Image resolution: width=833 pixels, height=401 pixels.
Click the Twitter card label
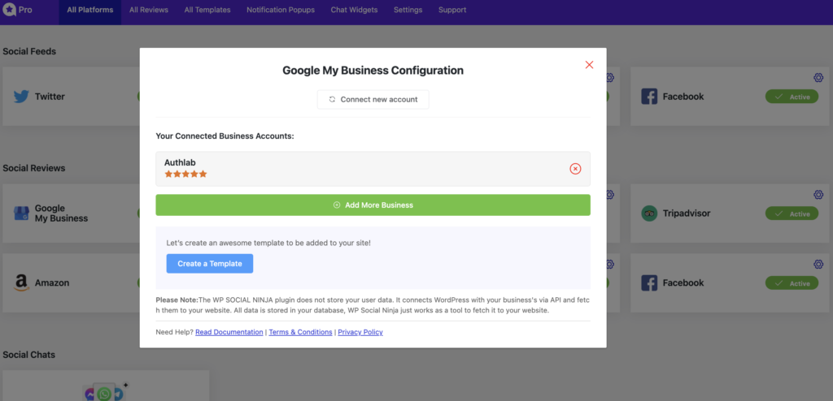pos(50,97)
